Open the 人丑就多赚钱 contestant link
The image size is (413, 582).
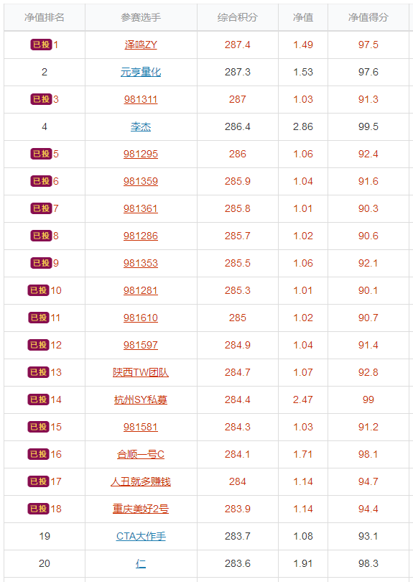(141, 482)
